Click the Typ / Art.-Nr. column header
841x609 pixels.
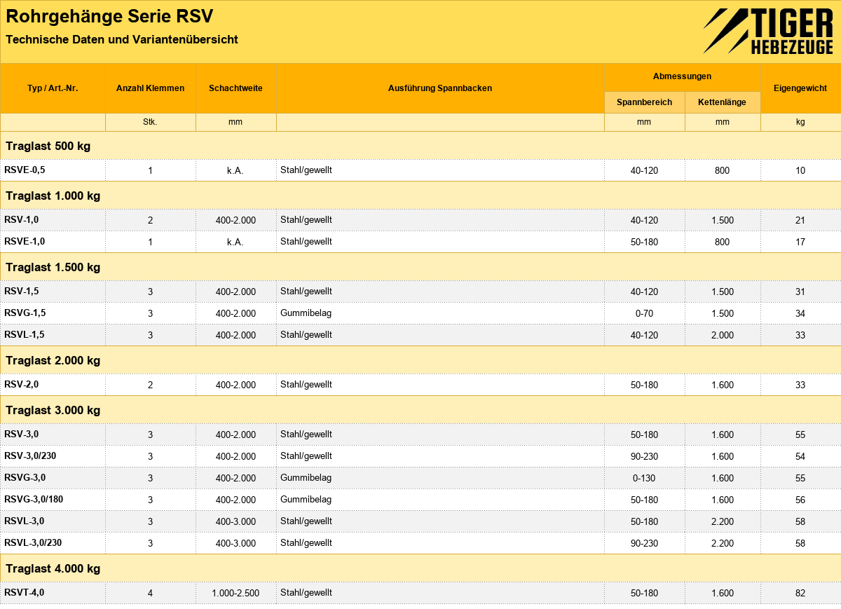click(x=53, y=88)
